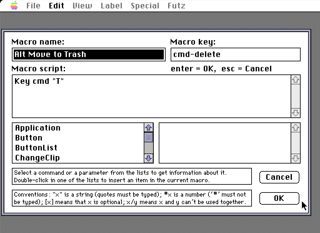The height and width of the screenshot is (233, 320).
Task: Select Application in the command list
Action: [37, 128]
